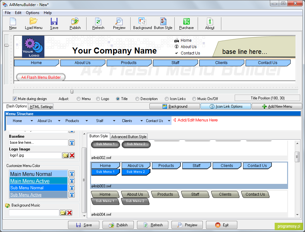Image resolution: width=305 pixels, height=232 pixels.
Task: Click the bottom Preview button
Action: 187,225
